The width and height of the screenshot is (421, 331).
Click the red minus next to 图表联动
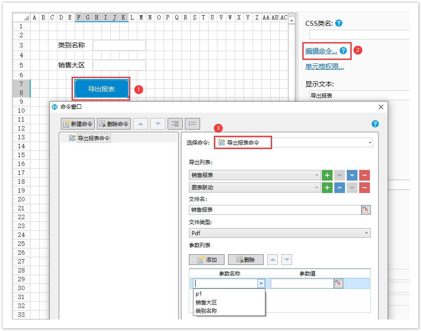(364, 188)
